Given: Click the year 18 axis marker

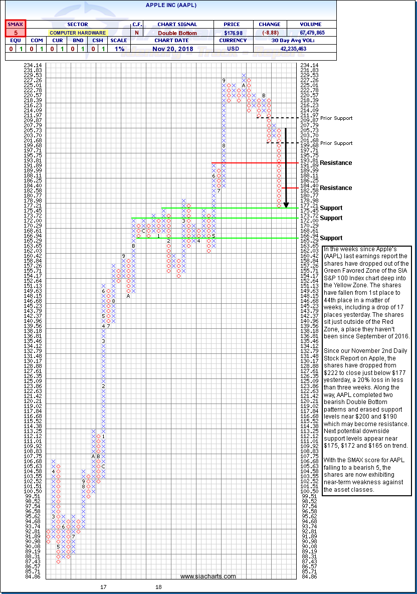Looking at the screenshot, I should [158, 586].
